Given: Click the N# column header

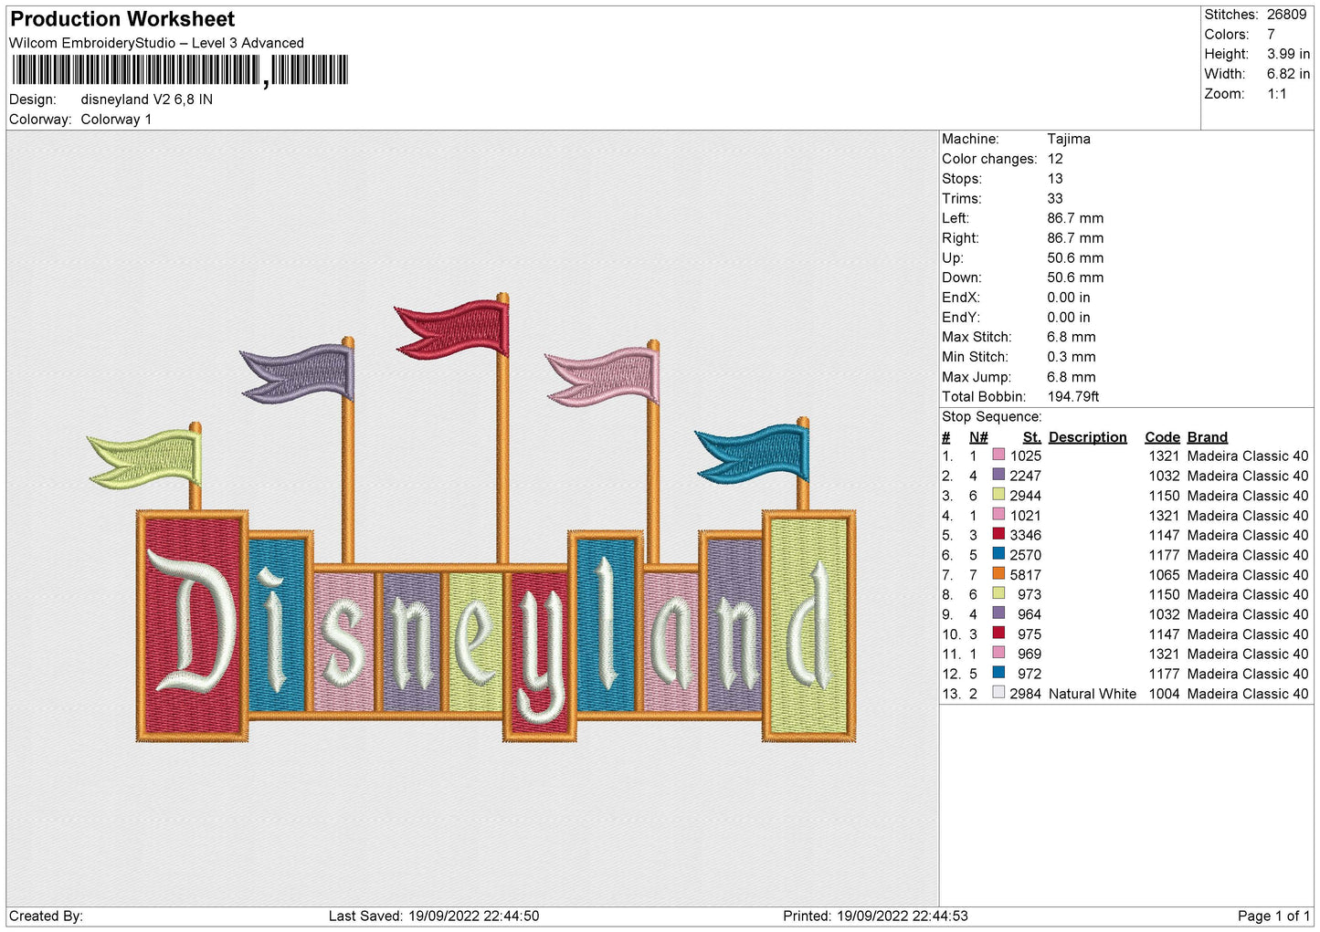Looking at the screenshot, I should point(977,437).
